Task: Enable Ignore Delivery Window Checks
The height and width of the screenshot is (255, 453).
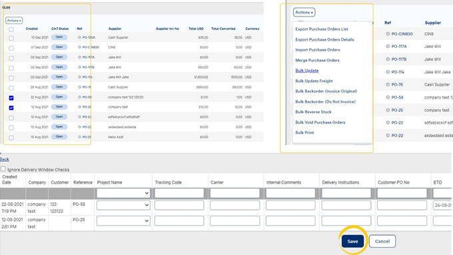Action: 3,168
